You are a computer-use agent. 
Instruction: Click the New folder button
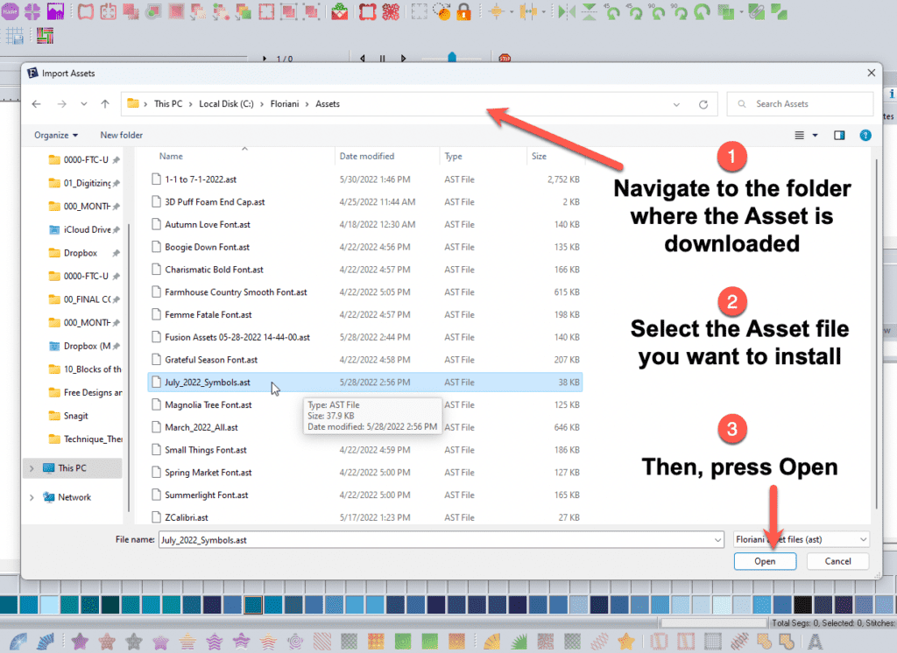coord(121,135)
